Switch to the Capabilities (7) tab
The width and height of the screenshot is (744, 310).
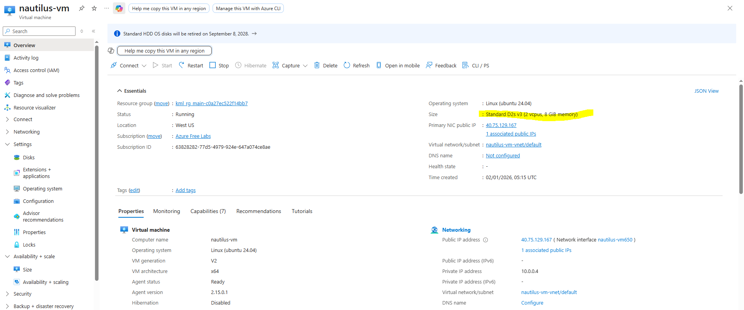[x=208, y=211]
